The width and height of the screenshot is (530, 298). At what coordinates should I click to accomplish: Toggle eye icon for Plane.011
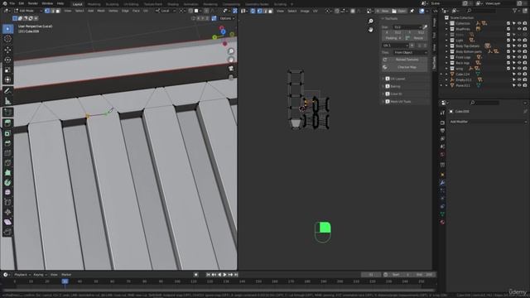(x=519, y=85)
